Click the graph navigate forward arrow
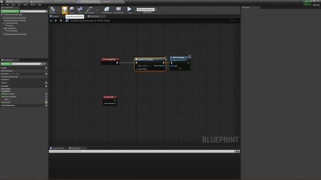Screen dimensions: 321x180 (x=61, y=20)
